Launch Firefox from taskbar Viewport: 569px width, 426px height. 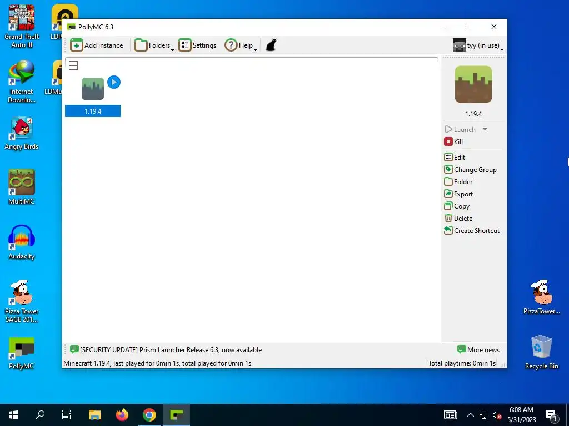click(x=122, y=415)
